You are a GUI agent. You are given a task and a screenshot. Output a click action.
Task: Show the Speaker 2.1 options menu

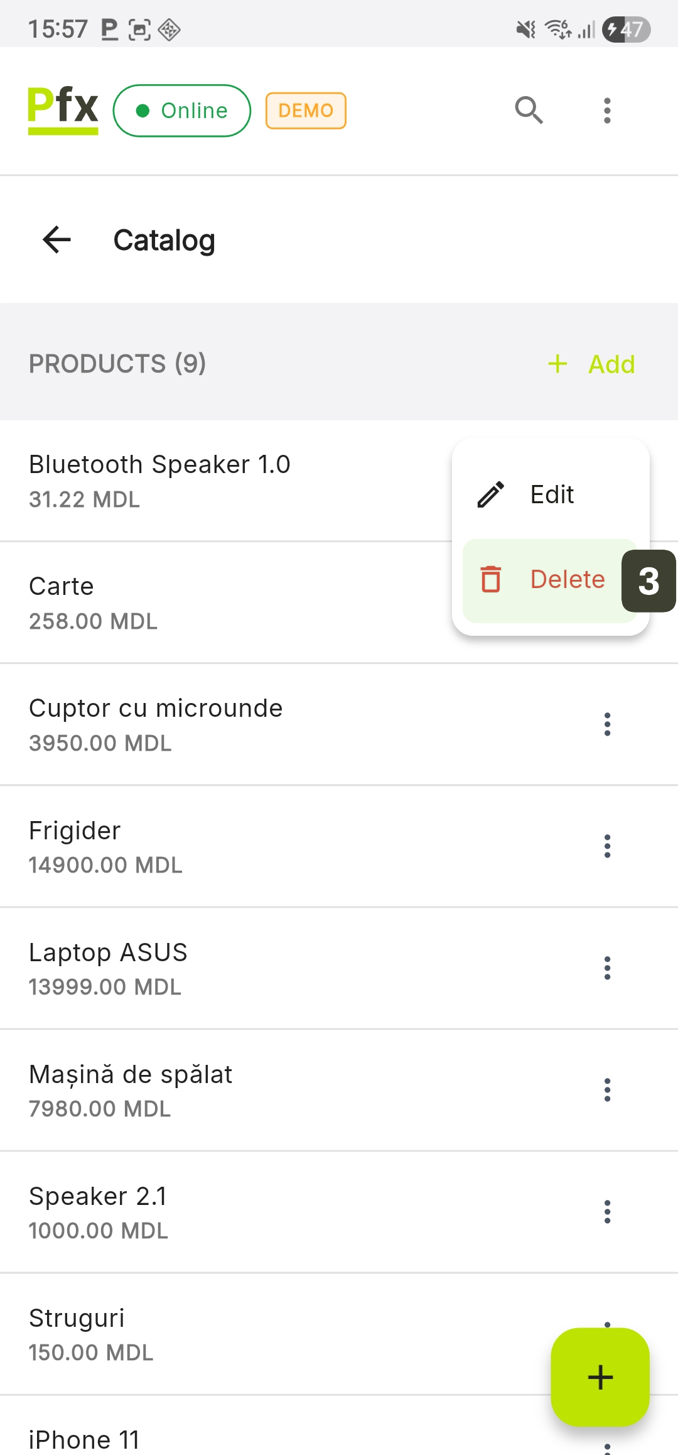point(606,1212)
